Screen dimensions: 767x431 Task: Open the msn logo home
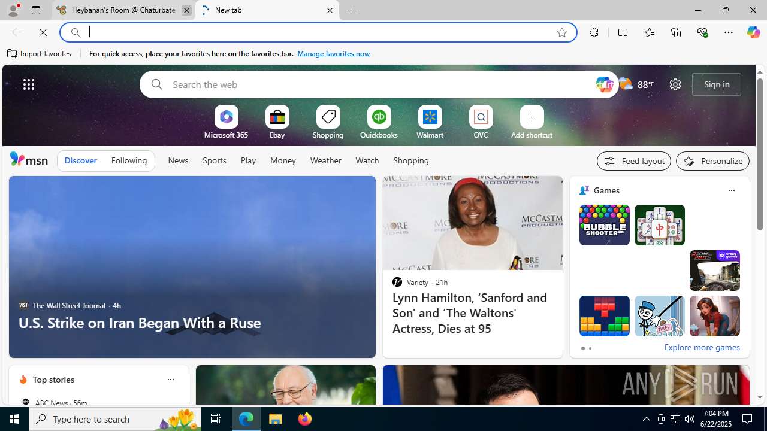(29, 159)
